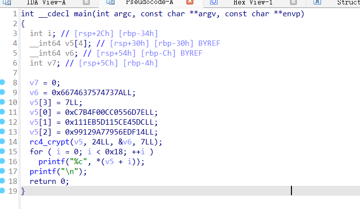Click line number 12 in the gutter
The width and height of the screenshot is (360, 209).
(x=13, y=122)
